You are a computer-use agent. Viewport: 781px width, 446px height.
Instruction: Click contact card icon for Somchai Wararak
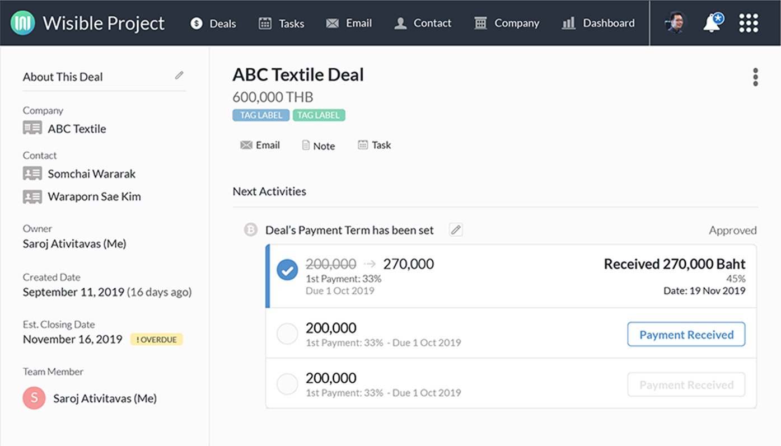pos(32,173)
